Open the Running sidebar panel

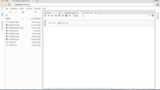click(158, 16)
